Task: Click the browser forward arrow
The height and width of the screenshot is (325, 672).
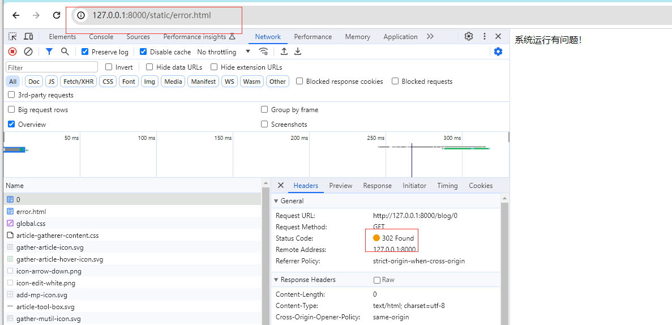Action: (x=36, y=15)
